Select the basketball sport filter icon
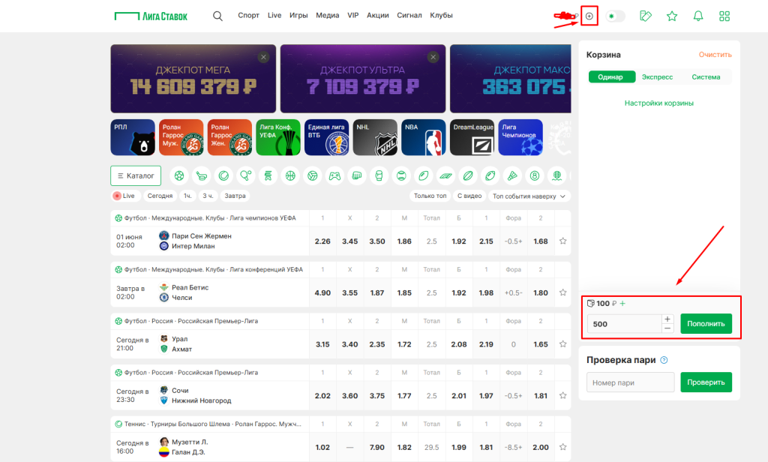Viewport: 768px width, 462px height. [x=290, y=175]
